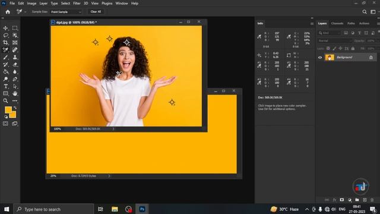
Task: Click Add layer style fx icon
Action: 334,200
